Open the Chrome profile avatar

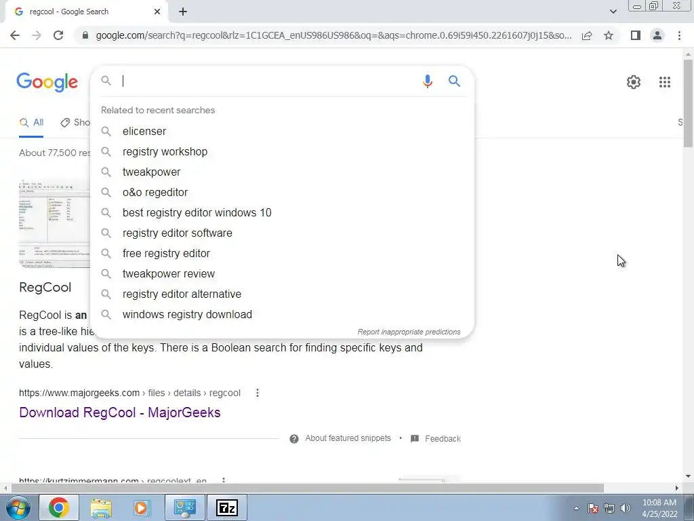(x=657, y=35)
